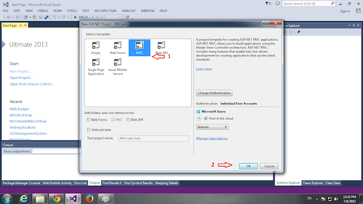This screenshot has width=363, height=204.
Task: Select the MVC template icon
Action: click(140, 45)
